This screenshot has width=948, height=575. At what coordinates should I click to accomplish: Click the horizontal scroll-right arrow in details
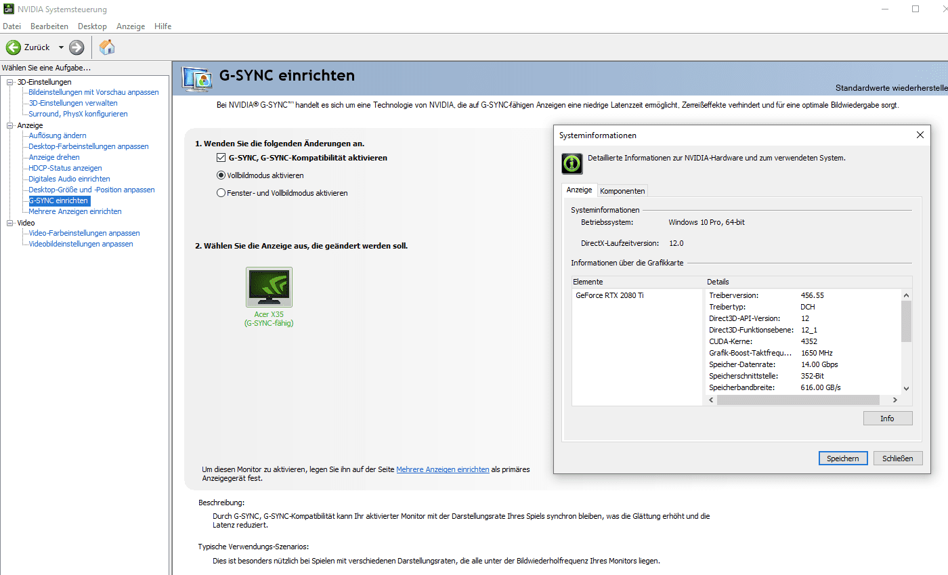[896, 400]
